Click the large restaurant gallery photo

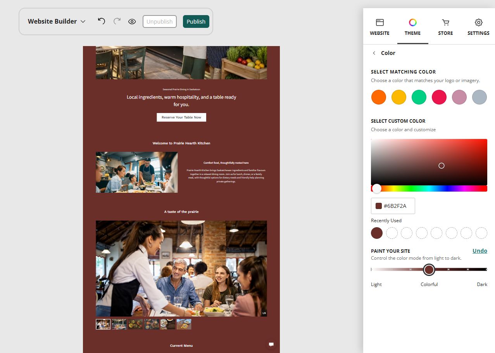pyautogui.click(x=181, y=269)
